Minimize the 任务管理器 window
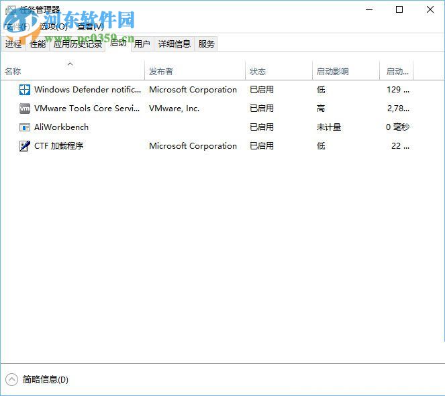 point(369,9)
